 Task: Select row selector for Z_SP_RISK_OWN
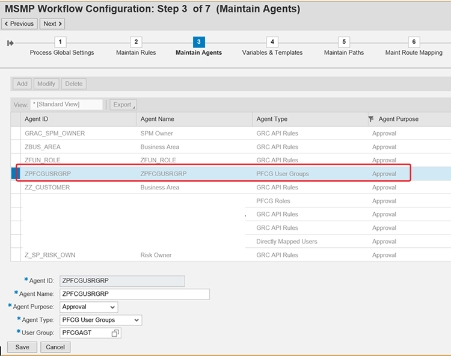[16, 255]
